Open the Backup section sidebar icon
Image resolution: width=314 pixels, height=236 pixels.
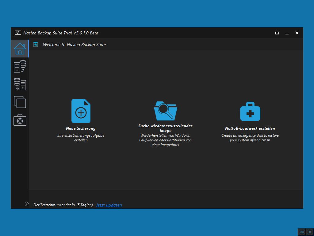coord(20,66)
